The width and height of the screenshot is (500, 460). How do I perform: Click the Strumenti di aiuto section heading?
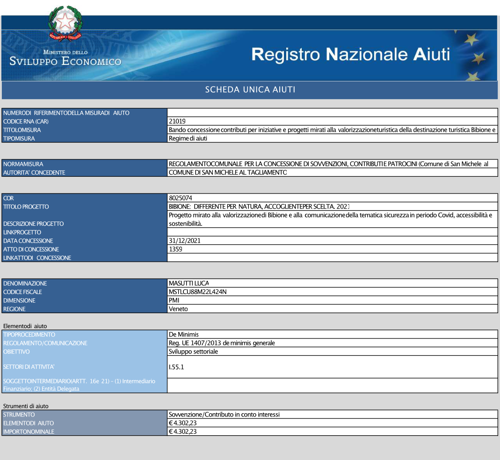[26, 406]
